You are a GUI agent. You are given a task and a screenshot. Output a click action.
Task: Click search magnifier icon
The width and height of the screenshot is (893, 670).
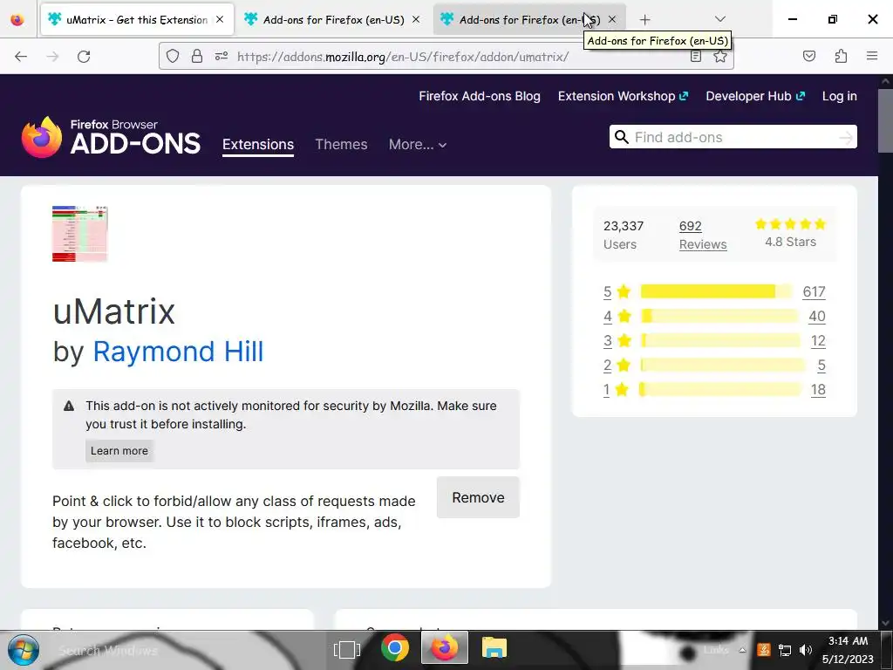(x=621, y=137)
